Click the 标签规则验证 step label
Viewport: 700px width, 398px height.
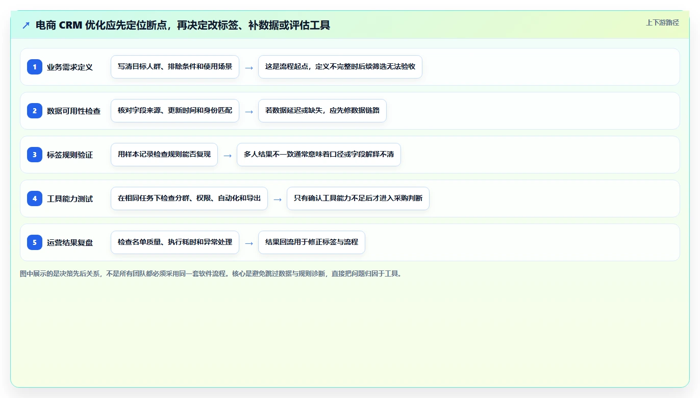70,155
